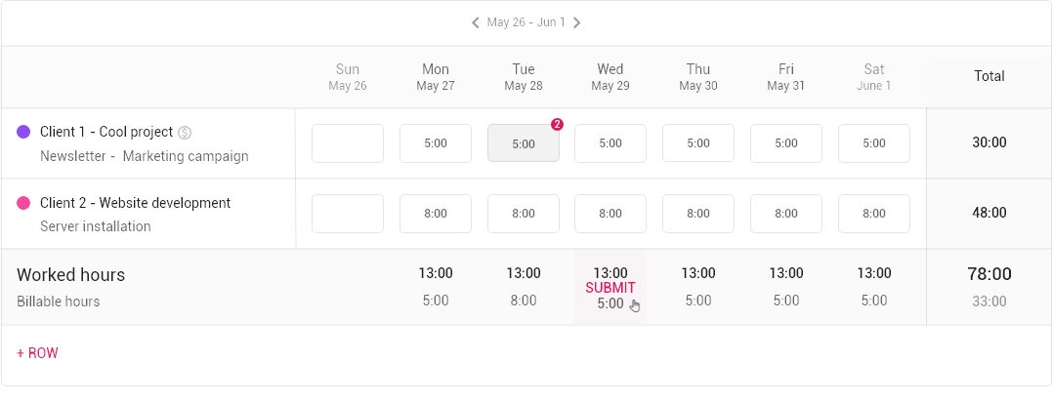
Task: Edit Friday 8:00 entry for Website development
Action: click(786, 214)
